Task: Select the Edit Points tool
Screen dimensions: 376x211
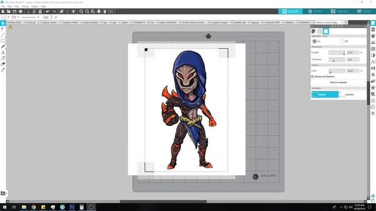Action: pyautogui.click(x=3, y=29)
